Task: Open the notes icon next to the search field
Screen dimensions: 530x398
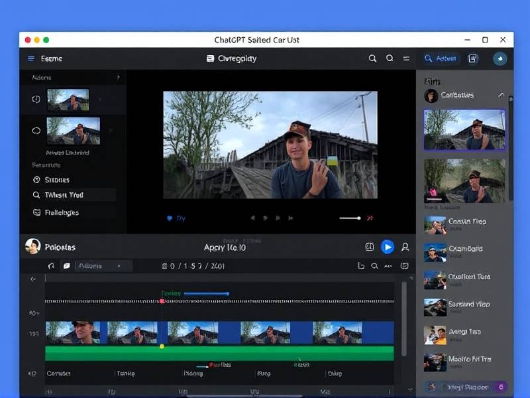Action: click(472, 58)
